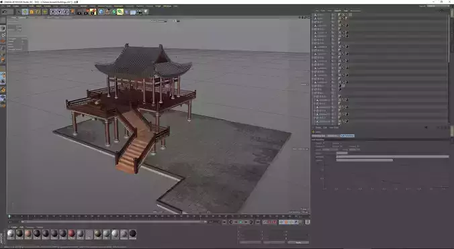Open the Mesh menu
This screenshot has height=249, width=454.
(x=38, y=6)
